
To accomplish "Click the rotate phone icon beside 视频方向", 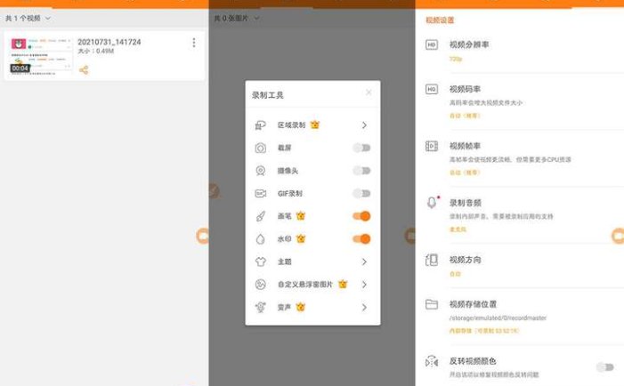I will (432, 260).
